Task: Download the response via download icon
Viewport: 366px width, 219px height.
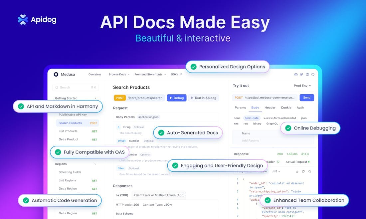Action: click(x=297, y=171)
